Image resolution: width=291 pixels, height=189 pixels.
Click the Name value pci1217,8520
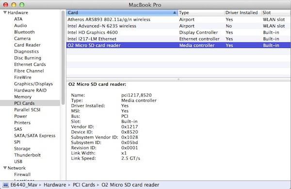(136, 95)
